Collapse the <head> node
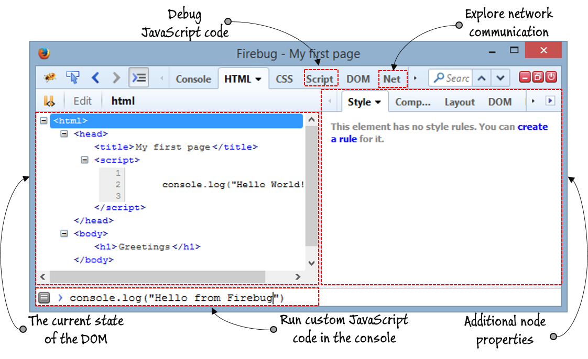Viewport: 588px width, 359px height. 64,133
